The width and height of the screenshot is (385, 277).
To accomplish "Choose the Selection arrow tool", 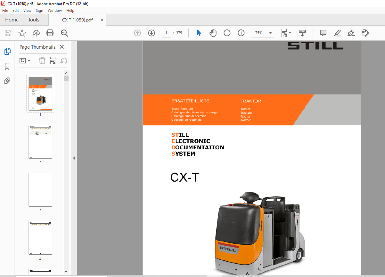I will pos(199,33).
